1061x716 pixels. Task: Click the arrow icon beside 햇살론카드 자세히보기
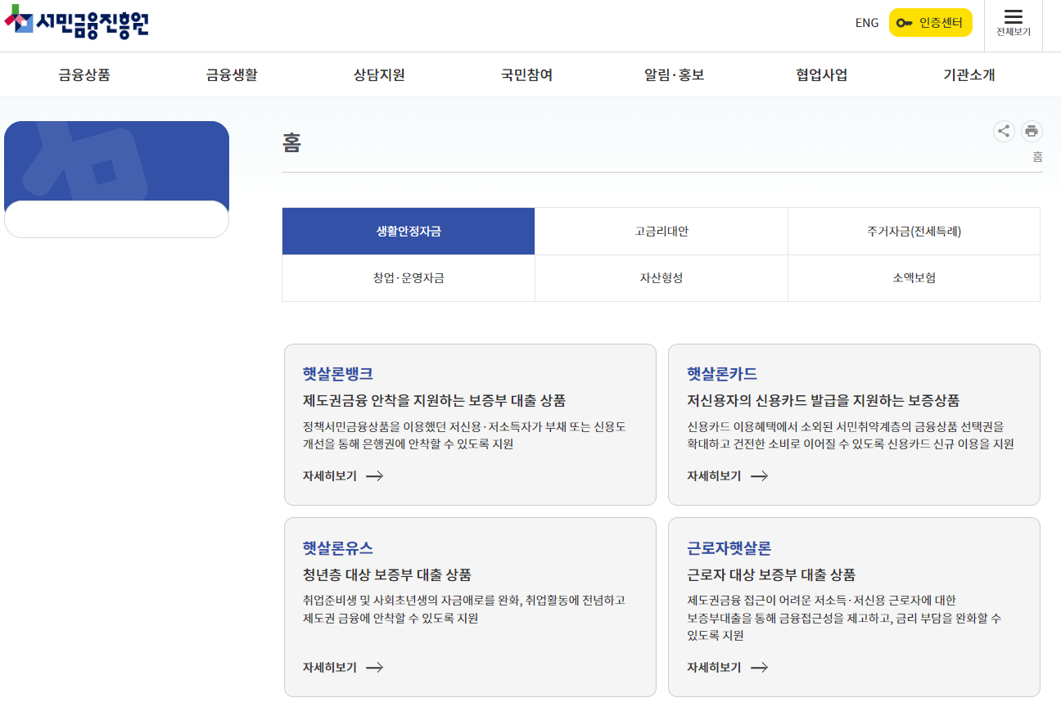coord(760,475)
